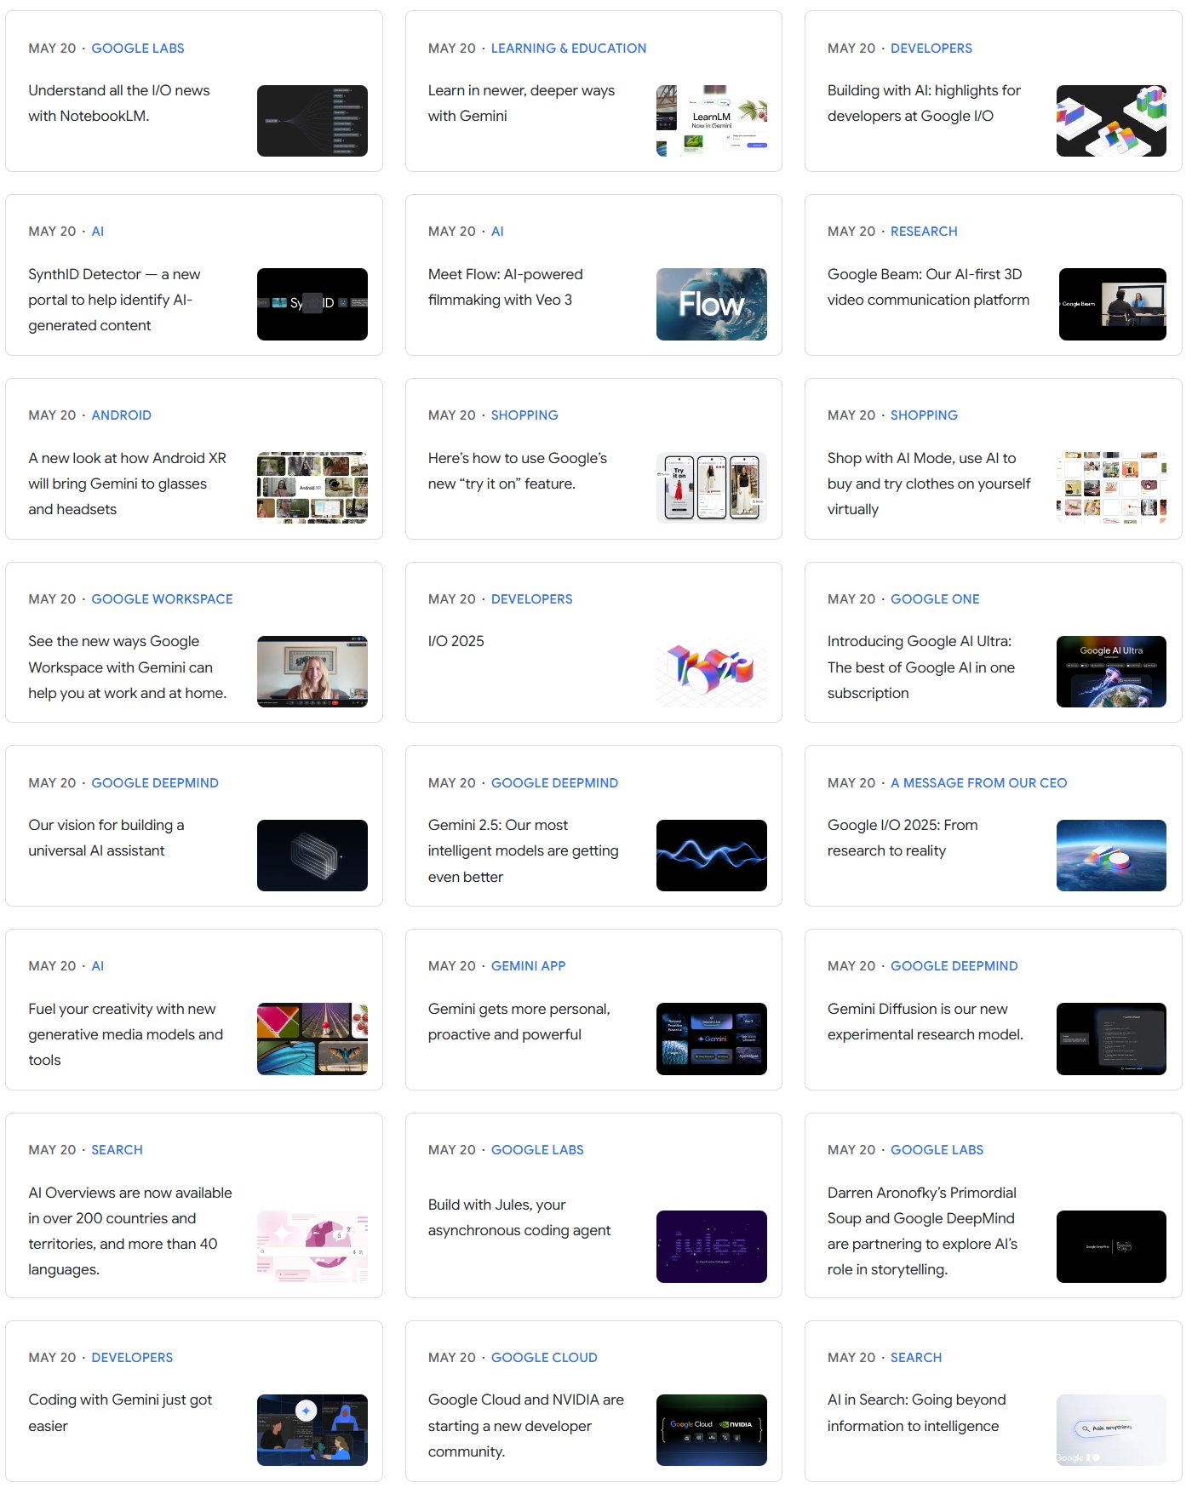1192x1494 pixels.
Task: Click the Google AI Ultra thumbnail
Action: point(1111,672)
